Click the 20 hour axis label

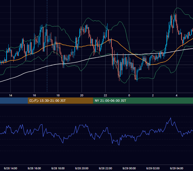tap(82, 95)
